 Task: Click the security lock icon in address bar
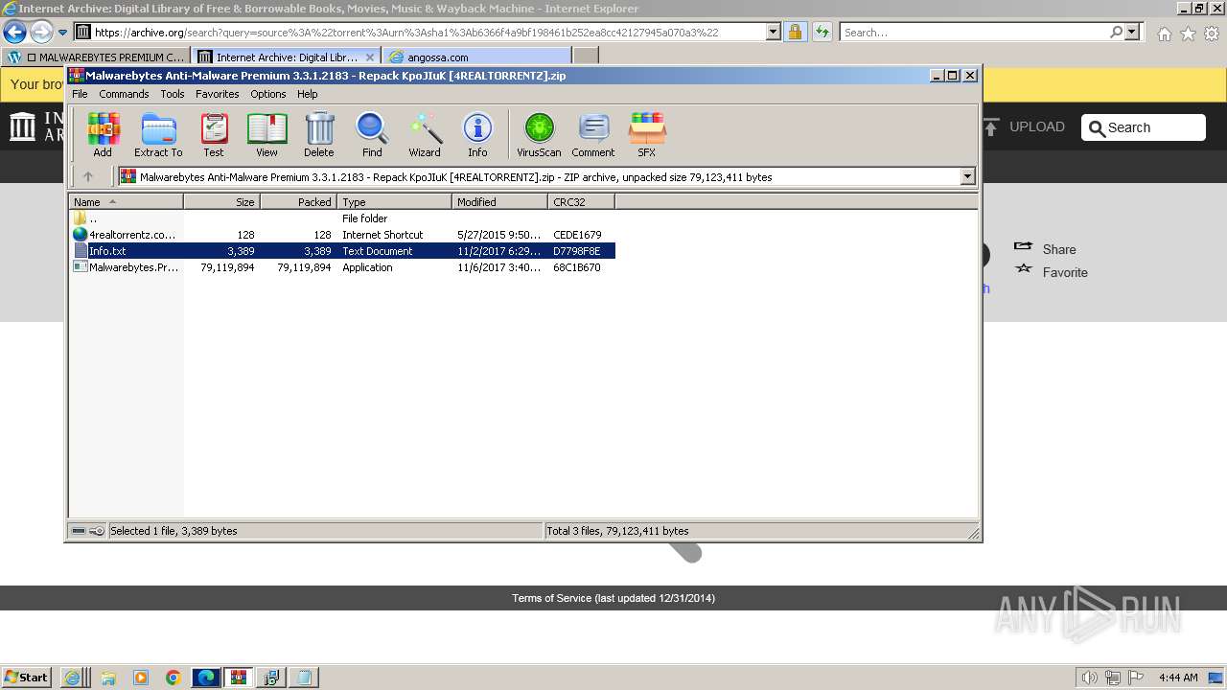click(795, 32)
